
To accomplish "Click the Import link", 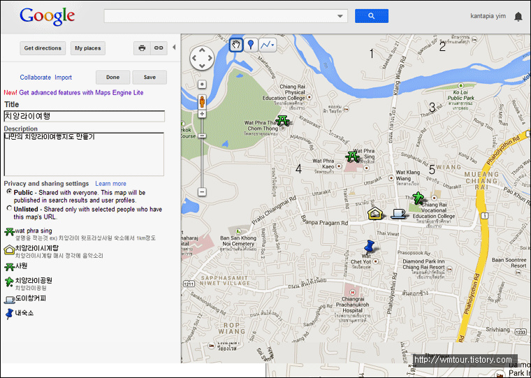I will click(64, 78).
